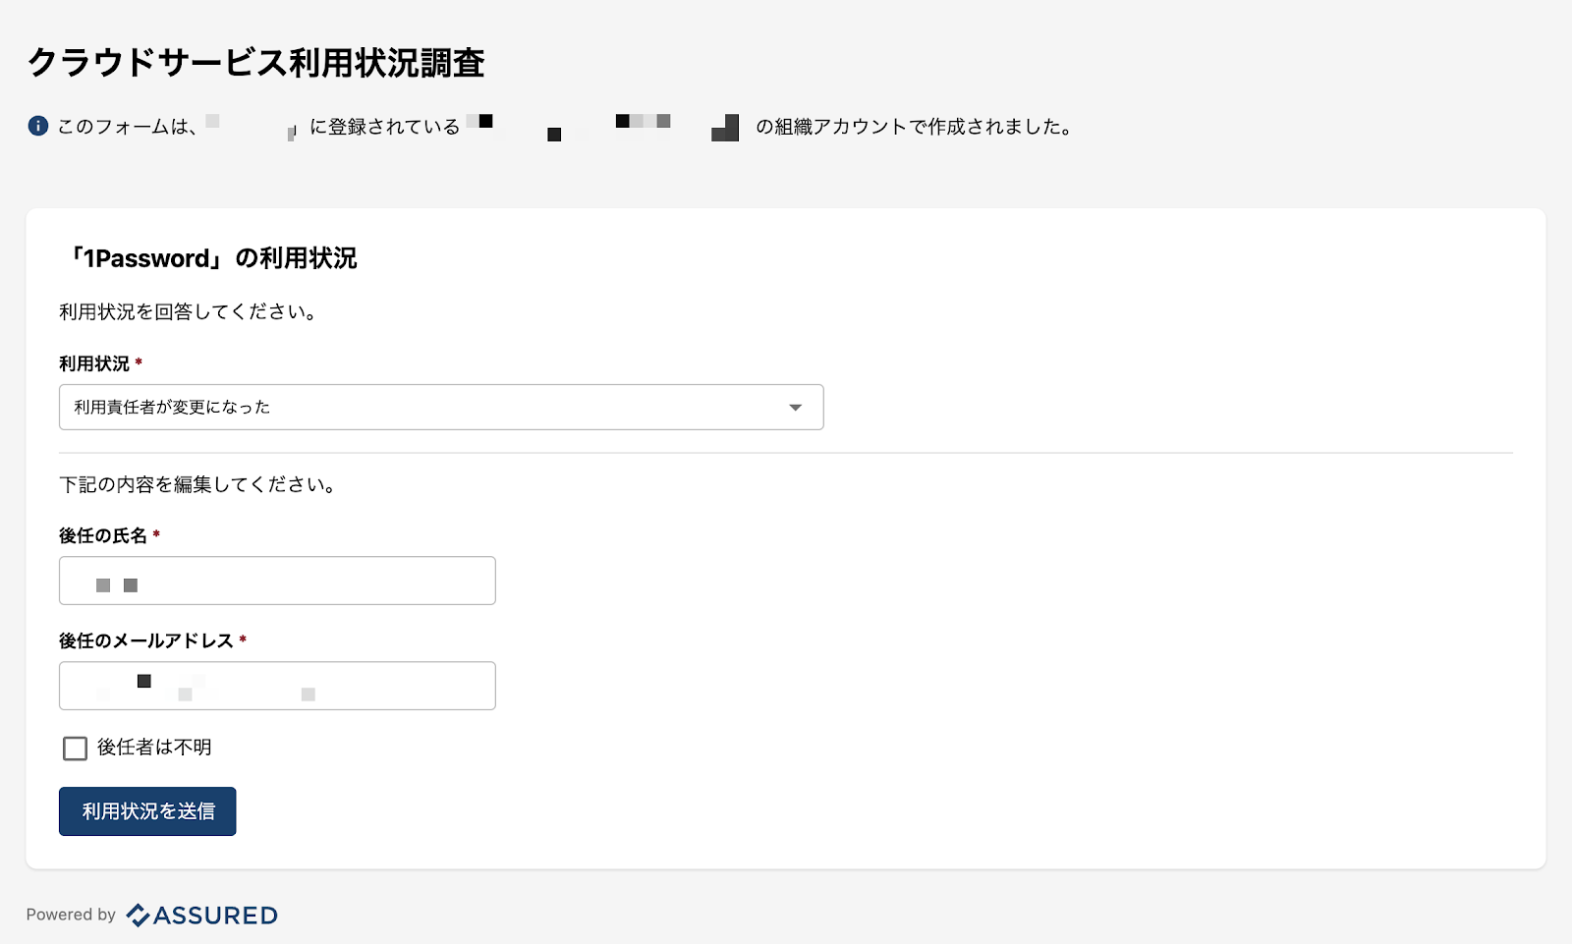This screenshot has width=1572, height=944.
Task: Focus the 後任の氏名 input field
Action: click(x=277, y=581)
